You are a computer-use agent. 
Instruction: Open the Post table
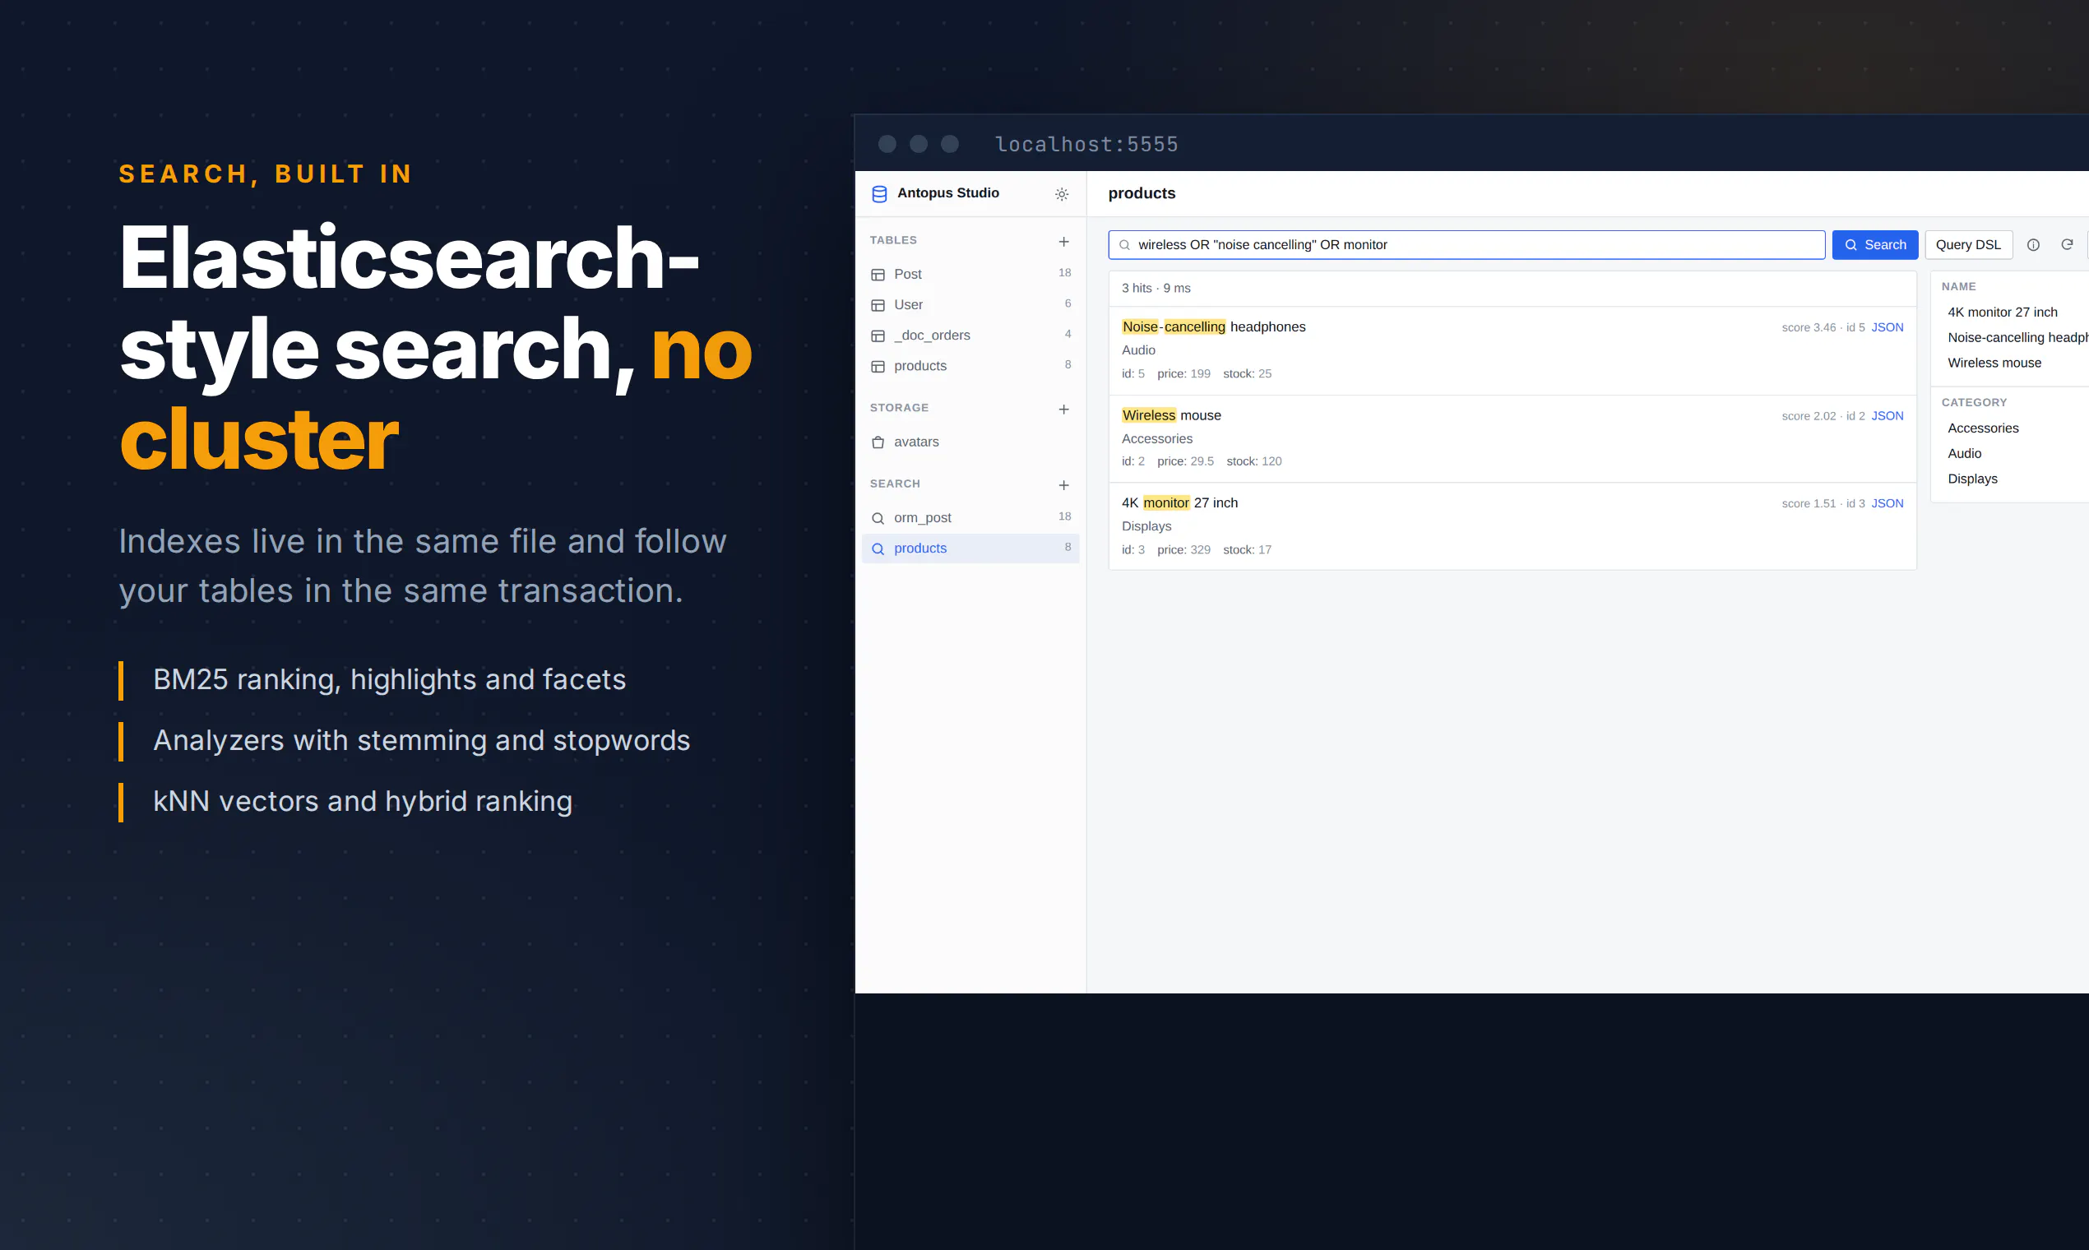tap(970, 274)
